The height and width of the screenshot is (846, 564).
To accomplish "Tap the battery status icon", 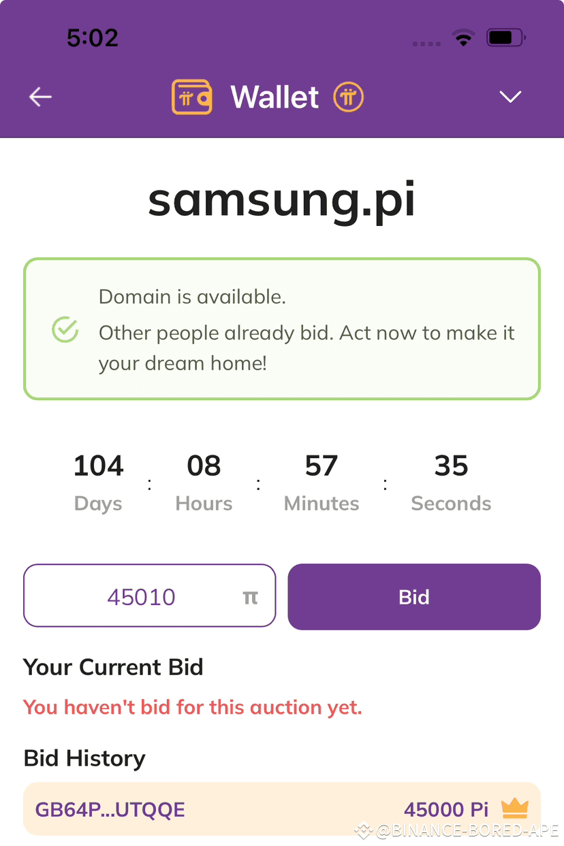I will click(505, 38).
